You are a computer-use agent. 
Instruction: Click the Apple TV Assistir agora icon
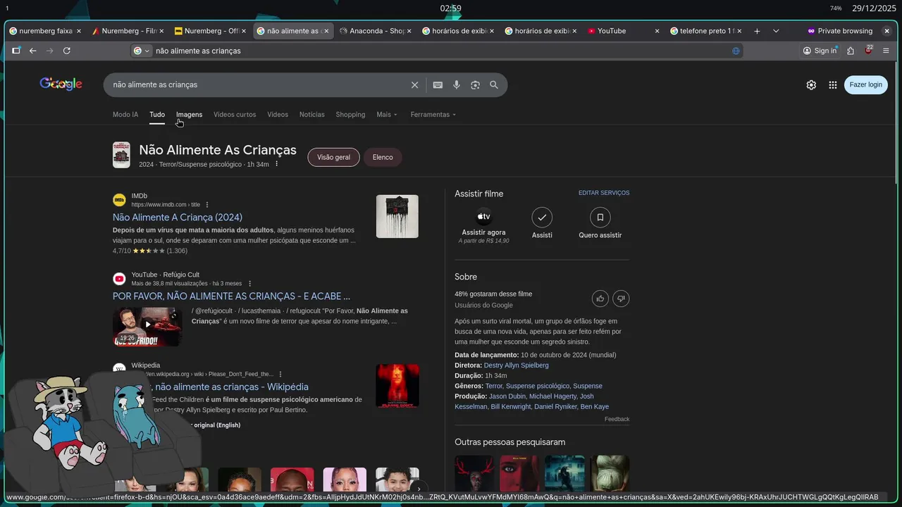(x=483, y=217)
